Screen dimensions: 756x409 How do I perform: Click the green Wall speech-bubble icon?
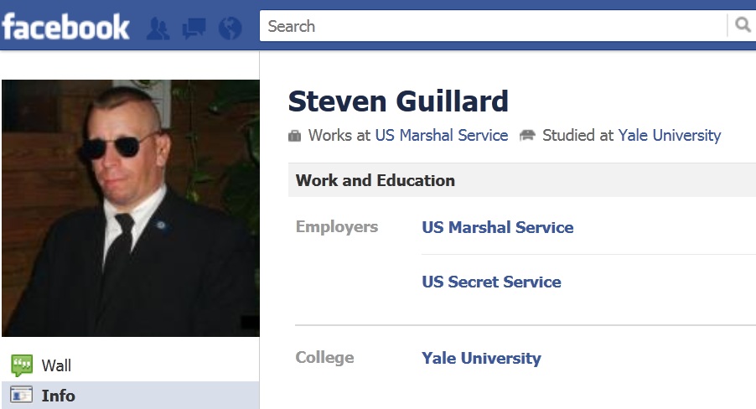point(22,365)
